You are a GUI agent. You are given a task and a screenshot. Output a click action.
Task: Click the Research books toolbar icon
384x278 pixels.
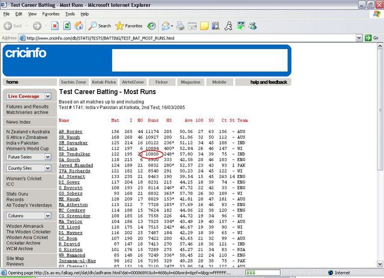[216, 26]
